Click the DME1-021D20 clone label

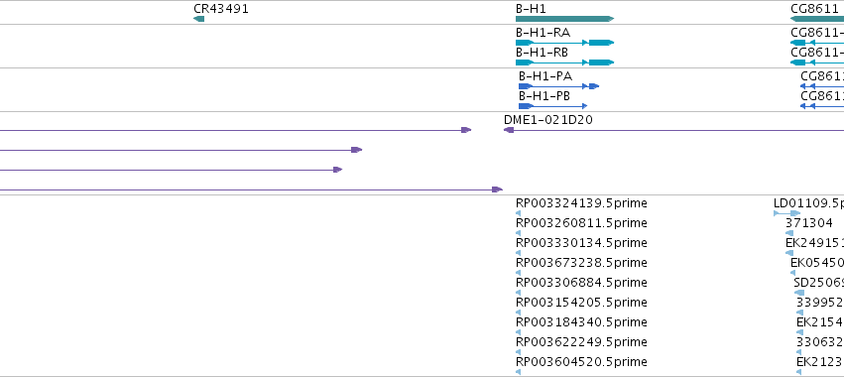click(547, 120)
